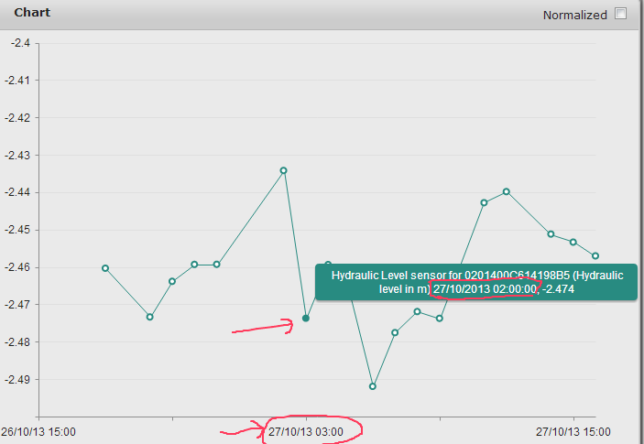Screen dimensions: 644x444
Task: Select the data point near -2.453
Action: (x=573, y=242)
